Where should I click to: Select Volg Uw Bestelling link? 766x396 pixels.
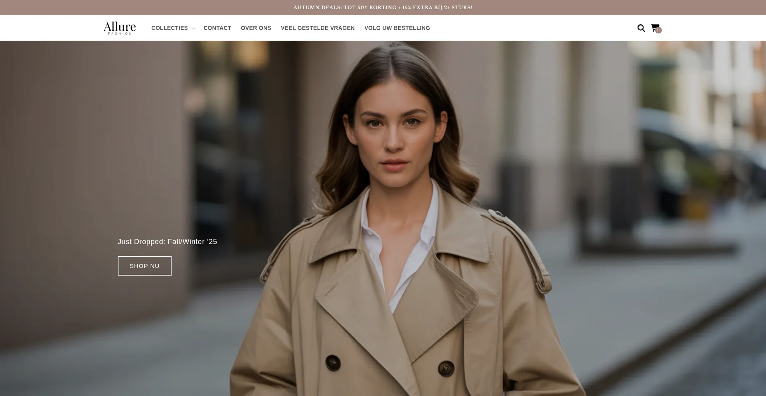tap(397, 28)
